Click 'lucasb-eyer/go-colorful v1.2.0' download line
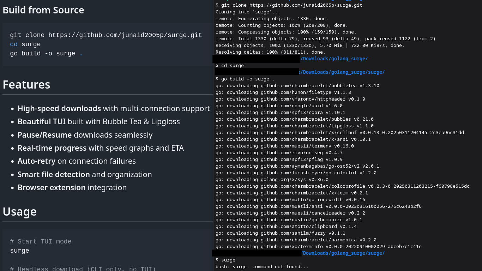This screenshot has width=482, height=271. pos(296,173)
